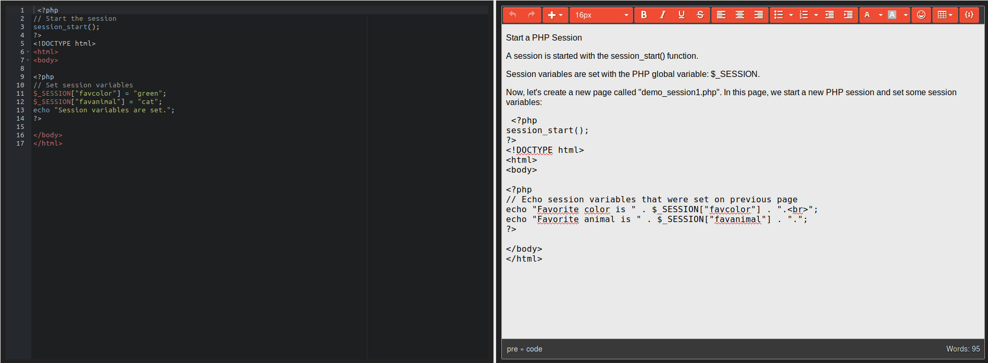Open background color picker arrow
988x363 pixels.
(x=906, y=15)
